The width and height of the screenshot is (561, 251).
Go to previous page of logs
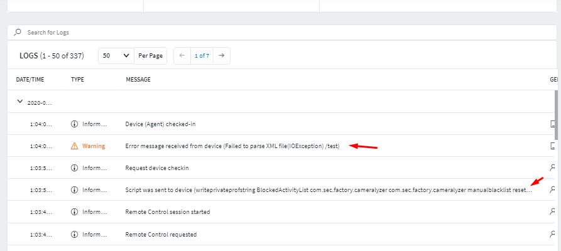182,56
